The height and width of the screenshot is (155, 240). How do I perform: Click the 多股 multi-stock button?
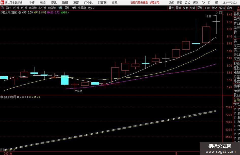[x=185, y=8]
